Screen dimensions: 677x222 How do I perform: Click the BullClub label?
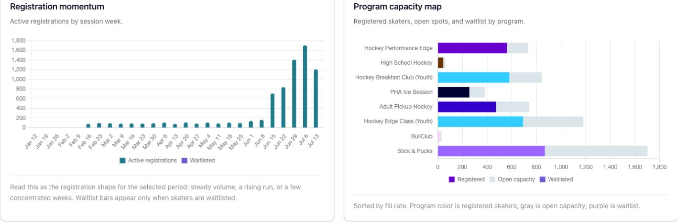422,136
